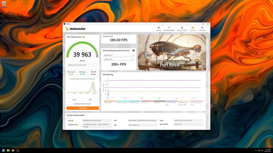Click the Monitoring frequency chart

tap(154, 88)
